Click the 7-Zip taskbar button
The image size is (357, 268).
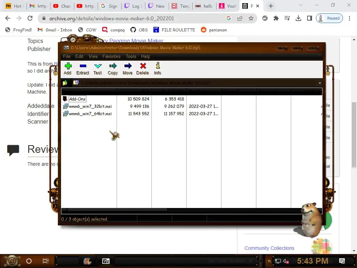[x=106, y=261]
